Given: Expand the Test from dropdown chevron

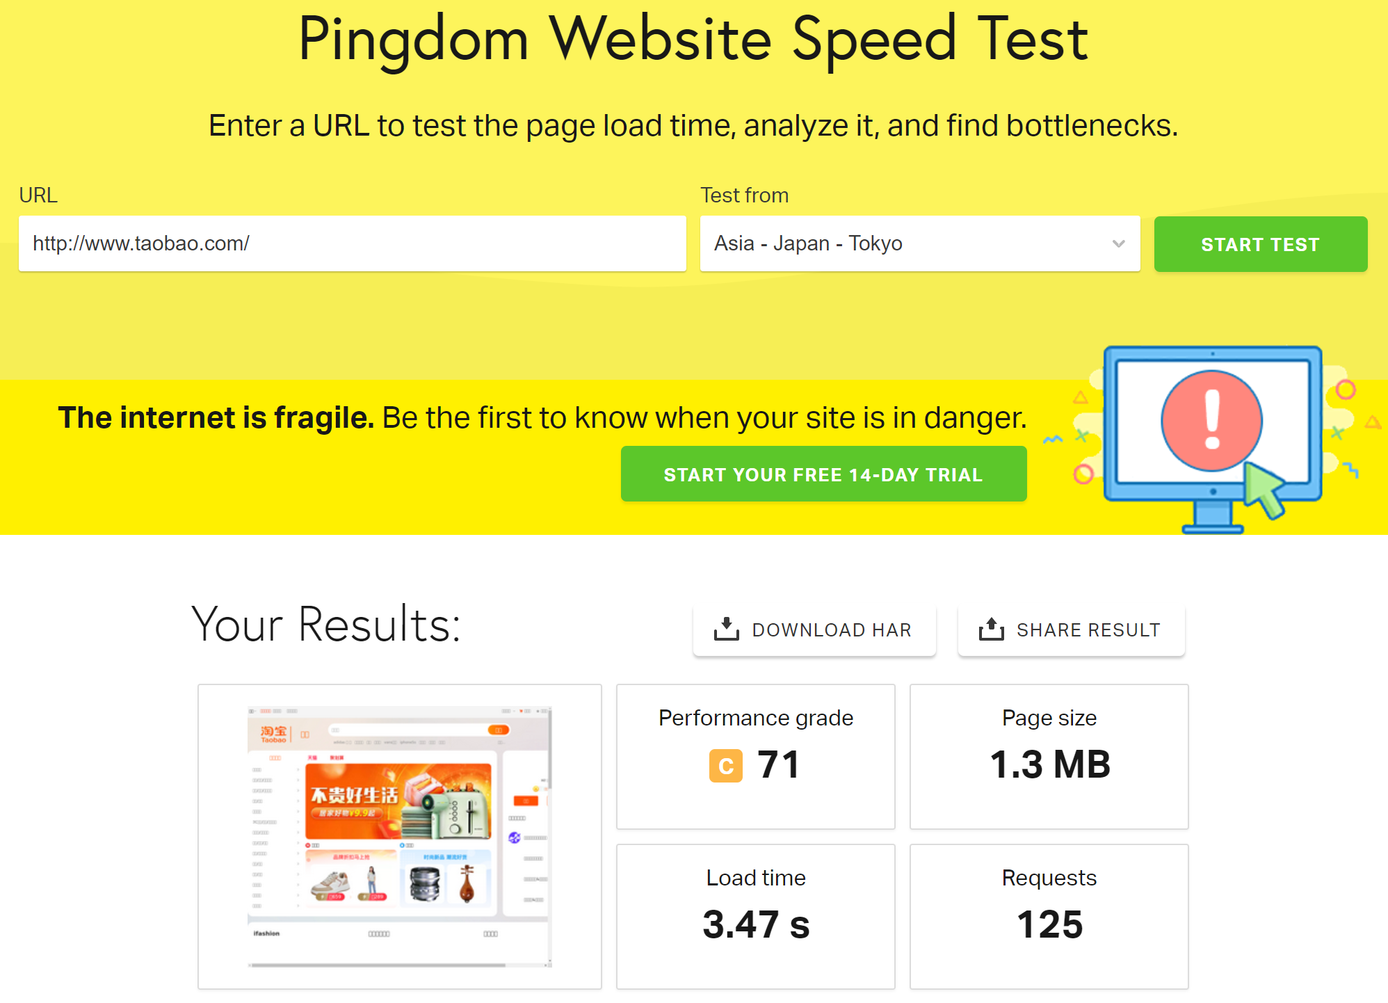Looking at the screenshot, I should (x=1118, y=243).
